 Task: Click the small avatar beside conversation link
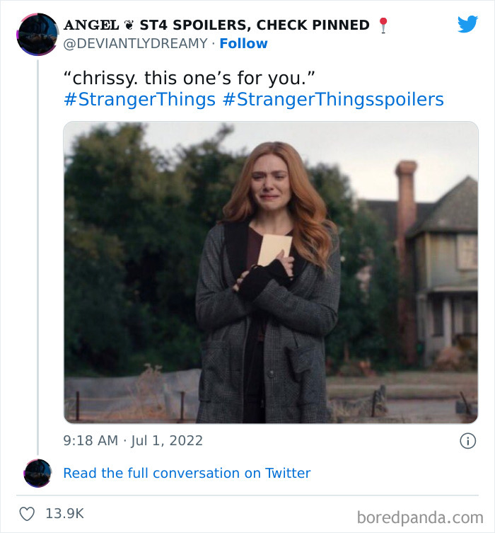(x=37, y=473)
